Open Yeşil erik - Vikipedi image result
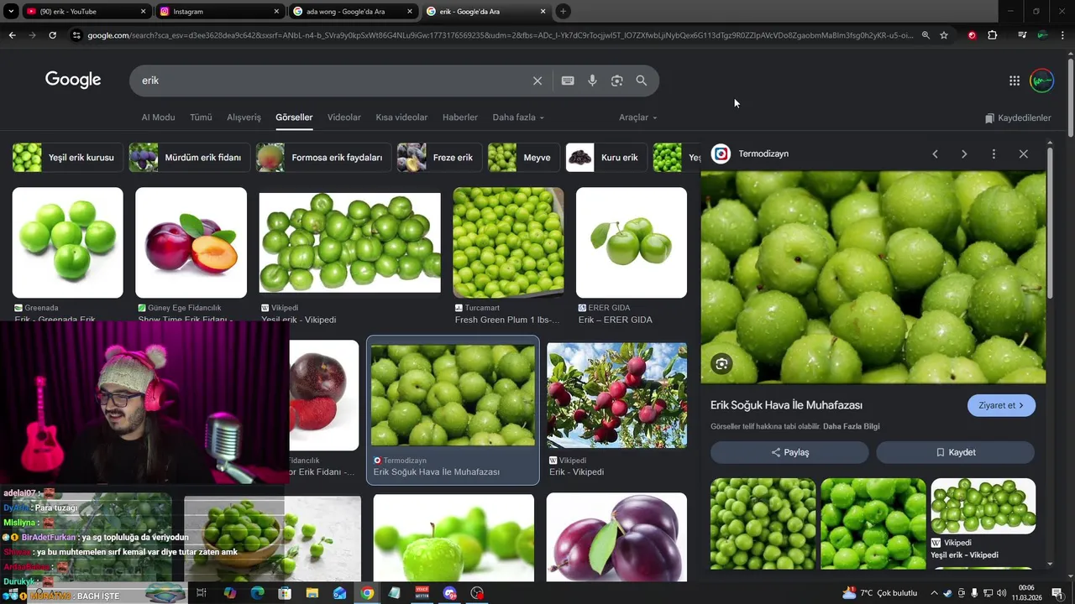Image resolution: width=1075 pixels, height=604 pixels. tap(349, 242)
